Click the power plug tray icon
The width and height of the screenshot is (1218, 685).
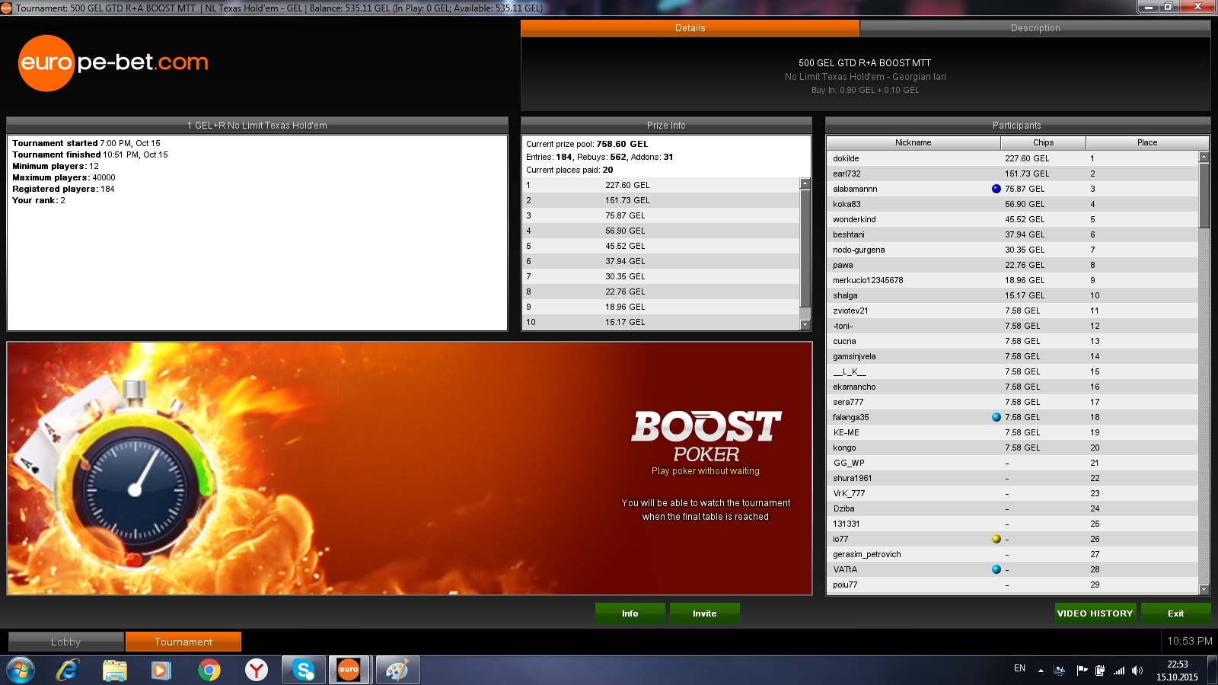(1100, 671)
